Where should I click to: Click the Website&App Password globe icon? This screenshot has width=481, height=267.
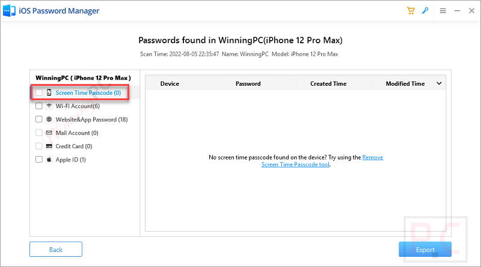[49, 119]
